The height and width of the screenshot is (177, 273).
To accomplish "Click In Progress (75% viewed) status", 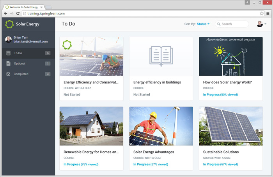I will click(81, 164).
